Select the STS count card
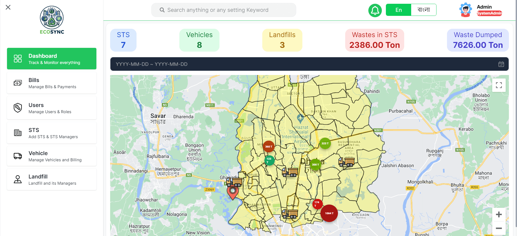Screen dimensions: 517x236 pos(123,40)
